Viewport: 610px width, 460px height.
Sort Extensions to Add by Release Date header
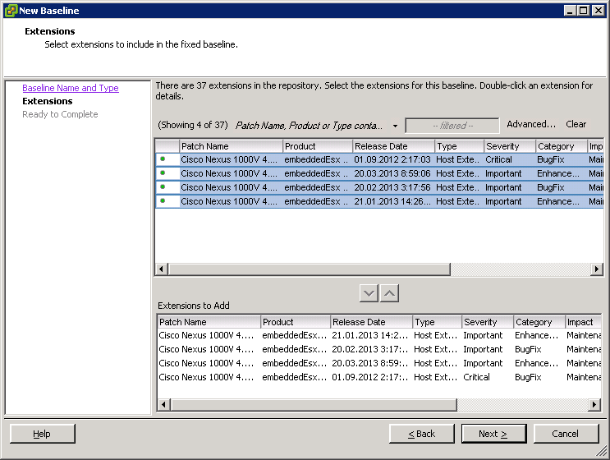coord(372,322)
